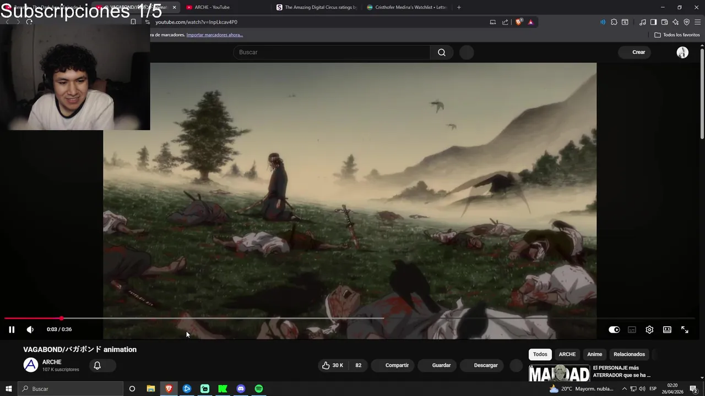Click the install app icon in address bar

click(x=493, y=22)
